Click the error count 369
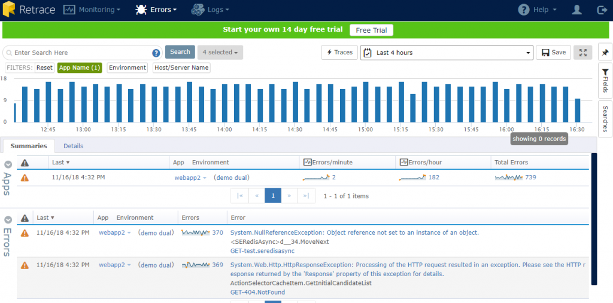Viewport: 613px width, 303px height. tap(218, 265)
